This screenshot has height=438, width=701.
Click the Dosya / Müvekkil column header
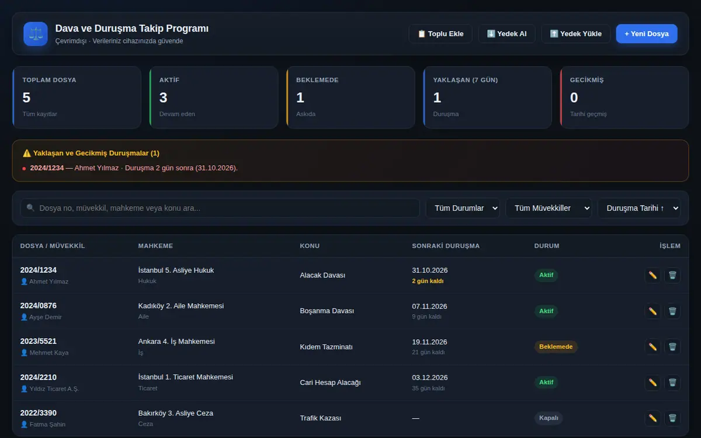click(53, 246)
